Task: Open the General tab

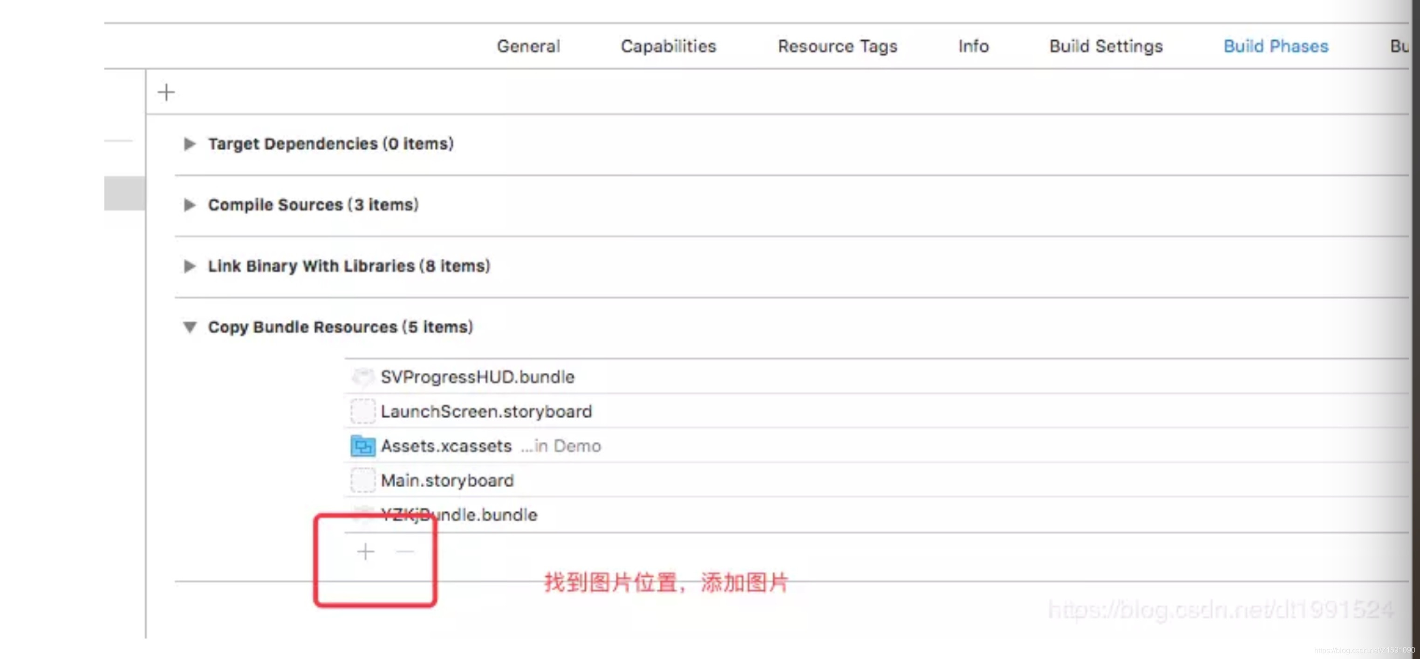Action: tap(528, 46)
